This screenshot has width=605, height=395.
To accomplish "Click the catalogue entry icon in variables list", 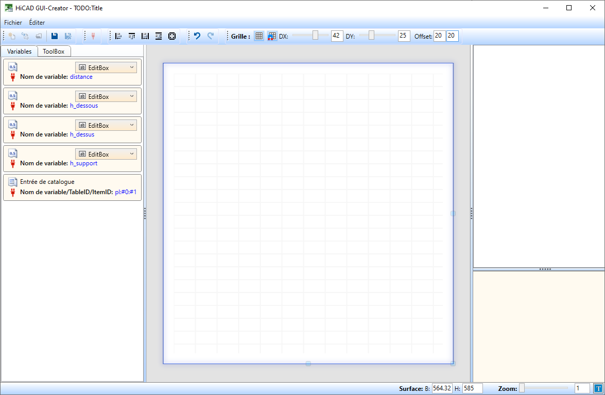I will (x=13, y=182).
